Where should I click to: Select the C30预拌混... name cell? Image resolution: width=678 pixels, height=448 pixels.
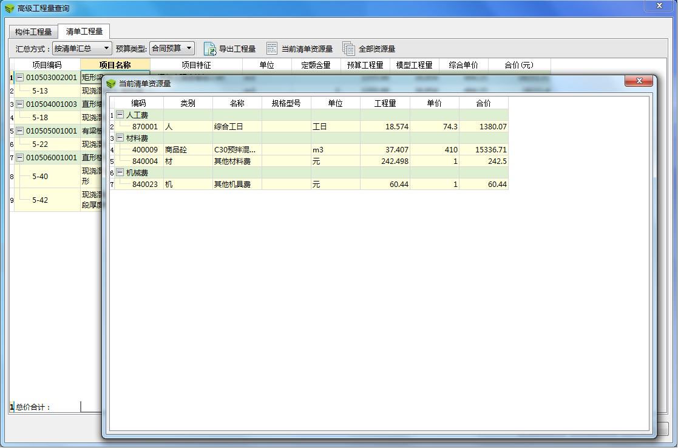[x=237, y=149]
